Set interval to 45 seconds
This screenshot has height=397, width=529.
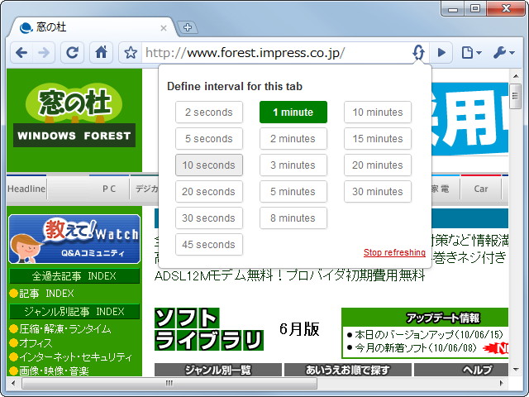click(x=209, y=245)
